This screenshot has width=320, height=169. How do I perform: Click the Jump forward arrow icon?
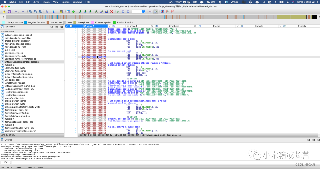23,12
